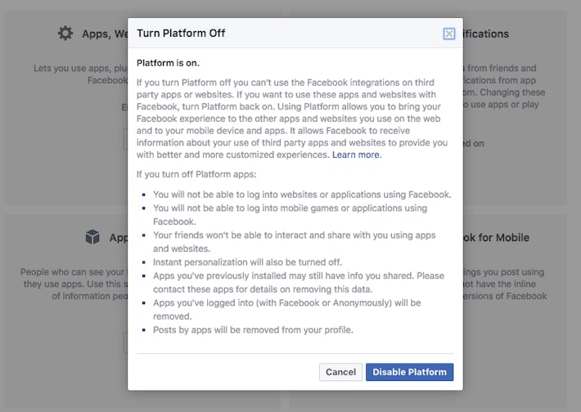The image size is (581, 412).
Task: Open the Learn more link
Action: [356, 154]
